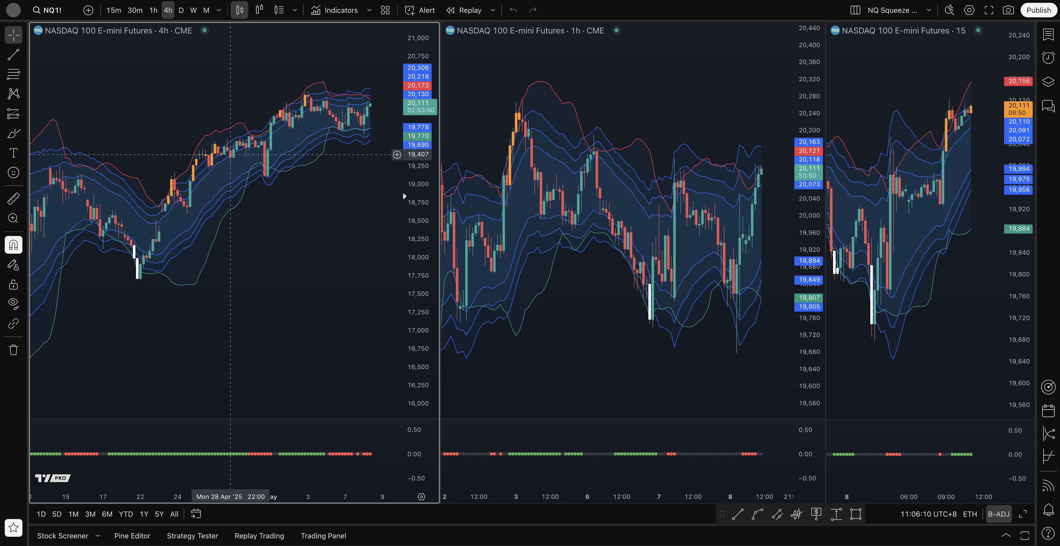Toggle hide all drawings eye icon
The height and width of the screenshot is (546, 1060).
(13, 303)
